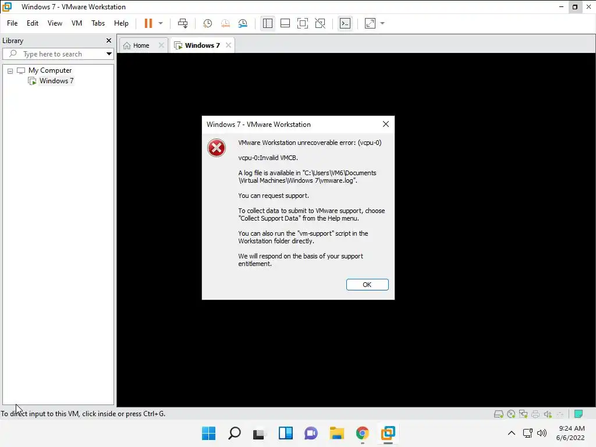Screen dimensions: 596x447
Task: Collapse the My Computer tree node
Action: [10, 70]
